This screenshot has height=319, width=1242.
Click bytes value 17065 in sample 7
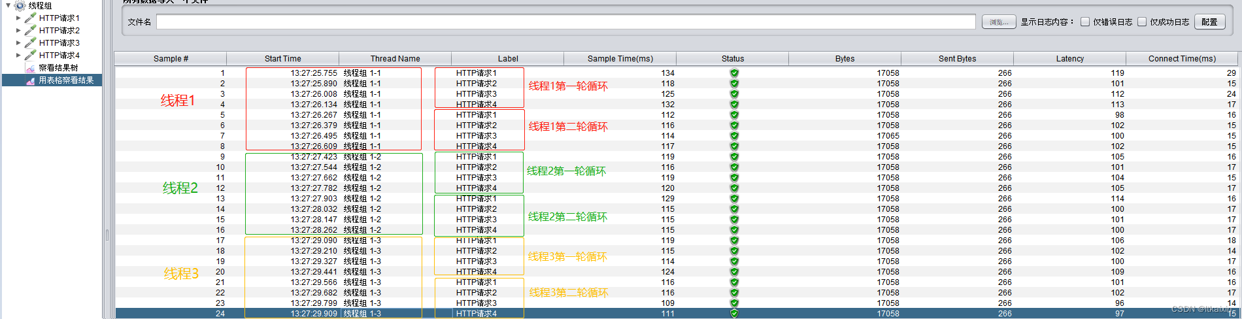tap(888, 136)
